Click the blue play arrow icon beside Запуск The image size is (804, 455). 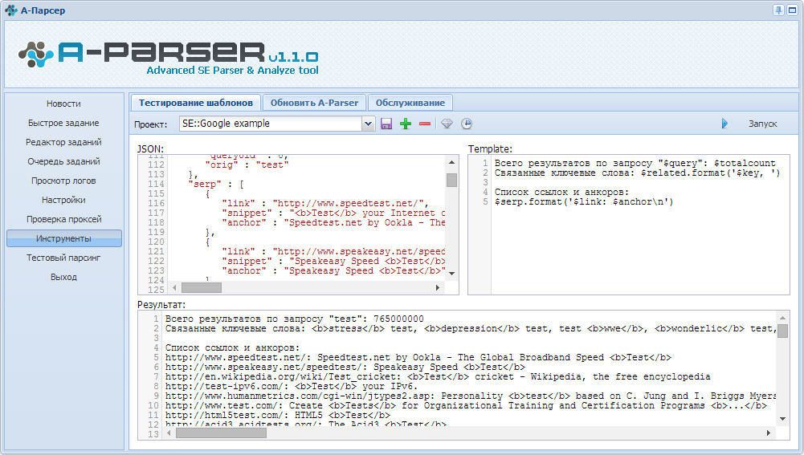[x=724, y=124]
